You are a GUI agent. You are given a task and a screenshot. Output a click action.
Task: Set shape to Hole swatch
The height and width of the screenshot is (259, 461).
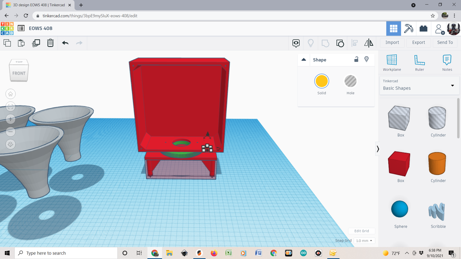pos(350,81)
